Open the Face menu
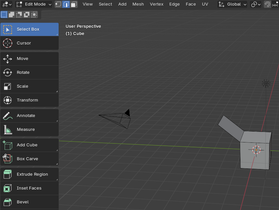The width and height of the screenshot is (279, 210). tap(191, 4)
